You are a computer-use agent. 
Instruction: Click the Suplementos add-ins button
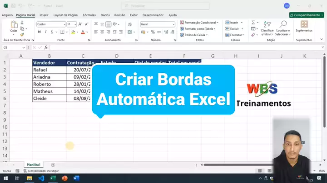[x=304, y=26]
